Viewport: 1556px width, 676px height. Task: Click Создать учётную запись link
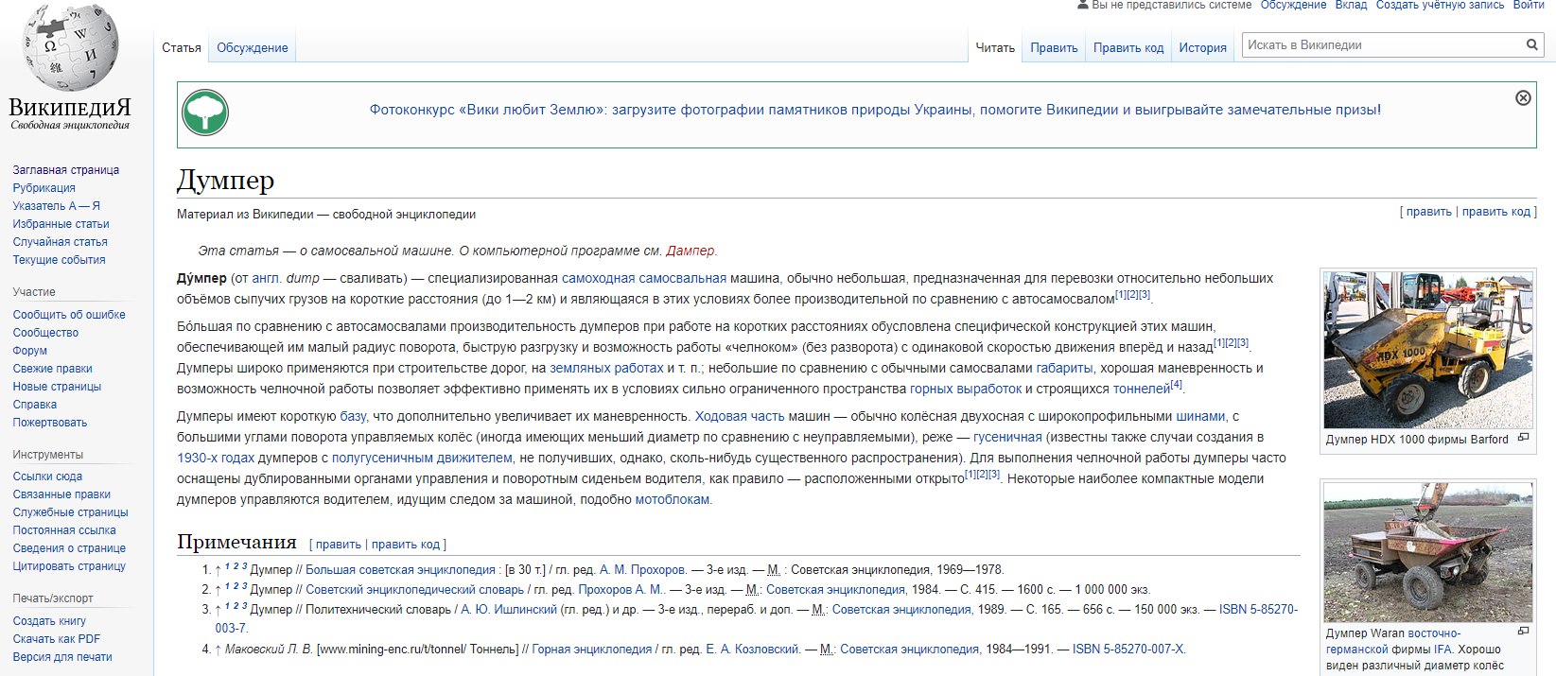[1440, 5]
